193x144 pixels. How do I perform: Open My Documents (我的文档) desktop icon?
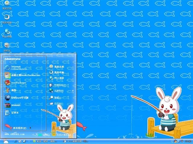[7, 5]
